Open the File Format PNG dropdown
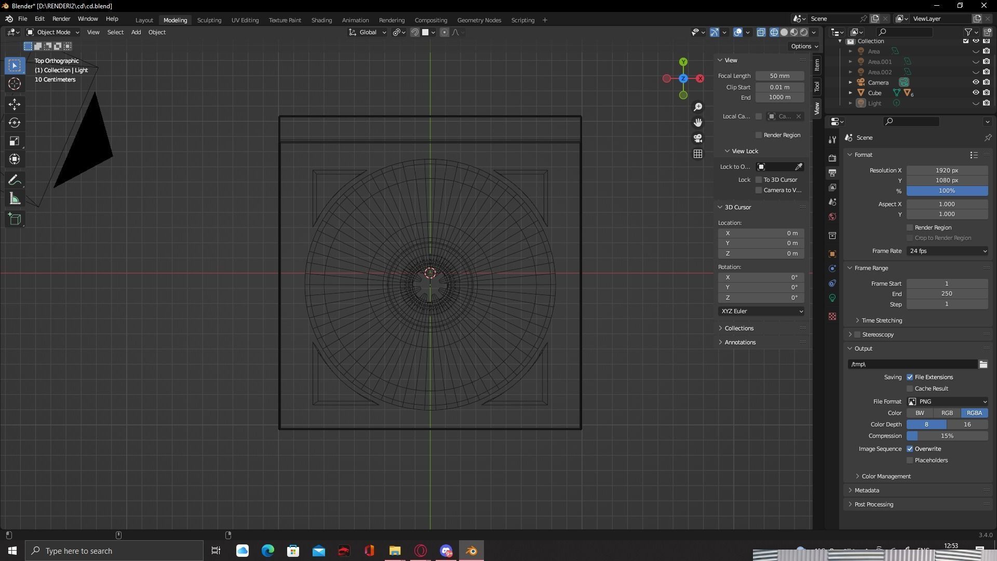 pyautogui.click(x=947, y=402)
